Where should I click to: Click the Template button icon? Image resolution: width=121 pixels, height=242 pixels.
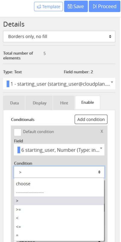(39, 7)
